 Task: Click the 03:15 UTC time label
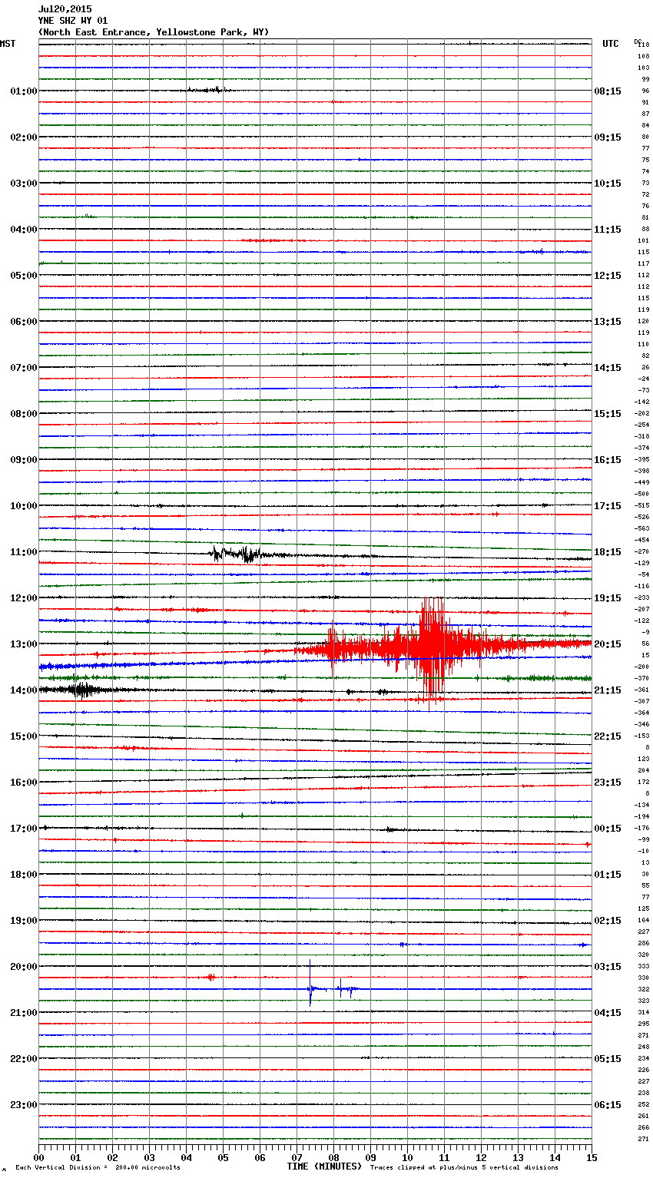[608, 967]
